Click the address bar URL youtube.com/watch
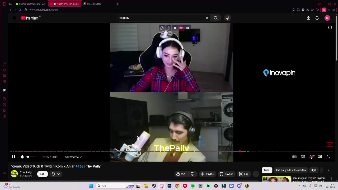The height and width of the screenshot is (190, 338). coord(44,10)
